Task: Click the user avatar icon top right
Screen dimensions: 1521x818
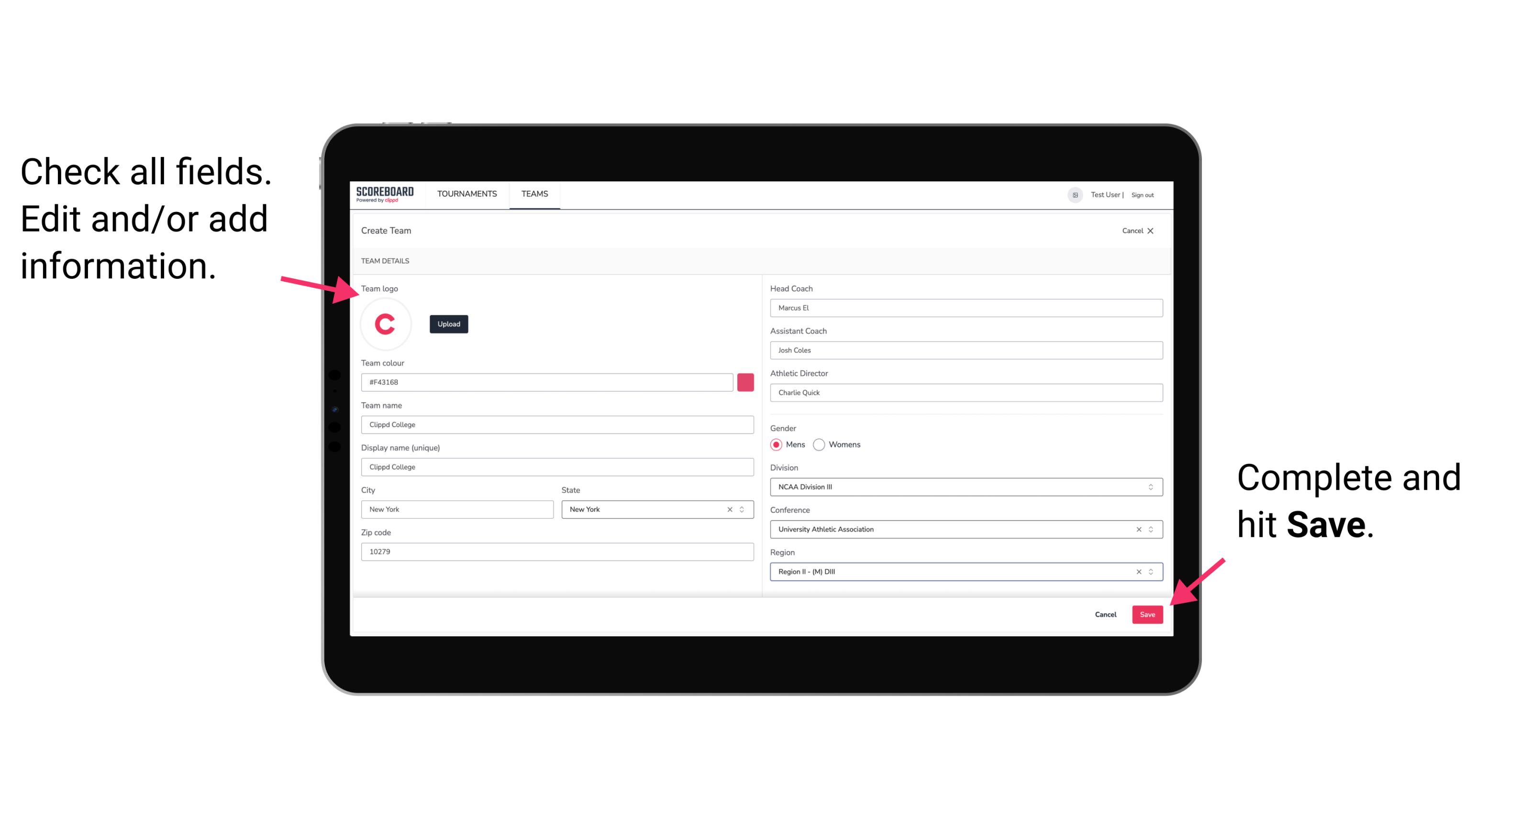Action: click(x=1071, y=194)
